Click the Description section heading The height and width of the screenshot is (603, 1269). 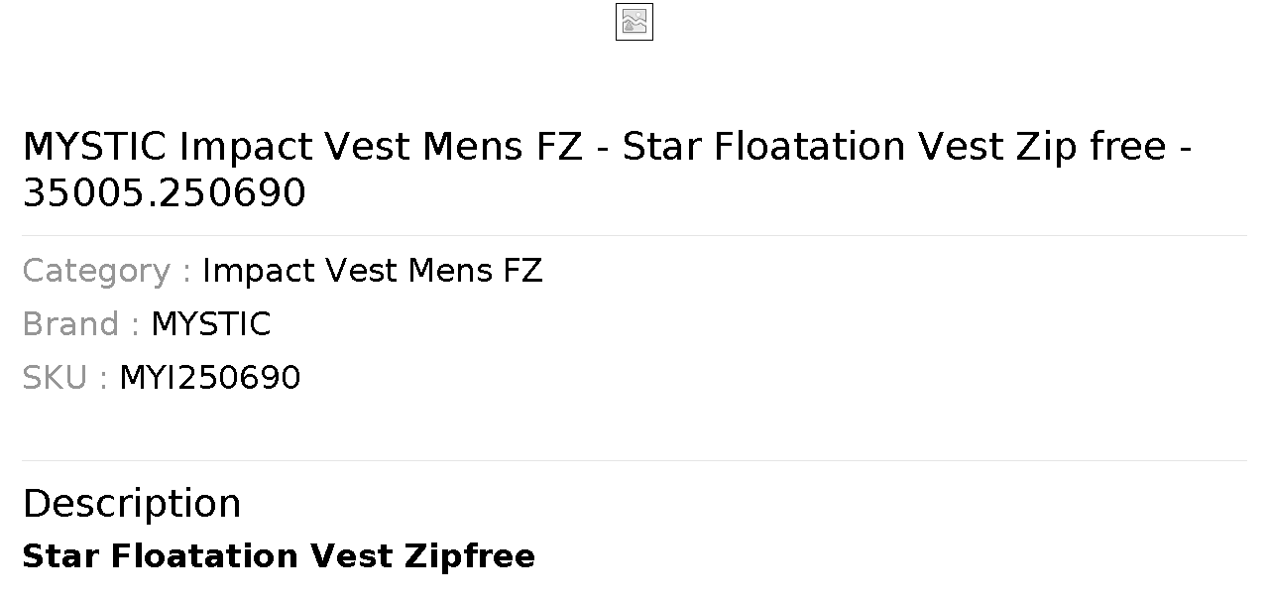click(x=131, y=503)
